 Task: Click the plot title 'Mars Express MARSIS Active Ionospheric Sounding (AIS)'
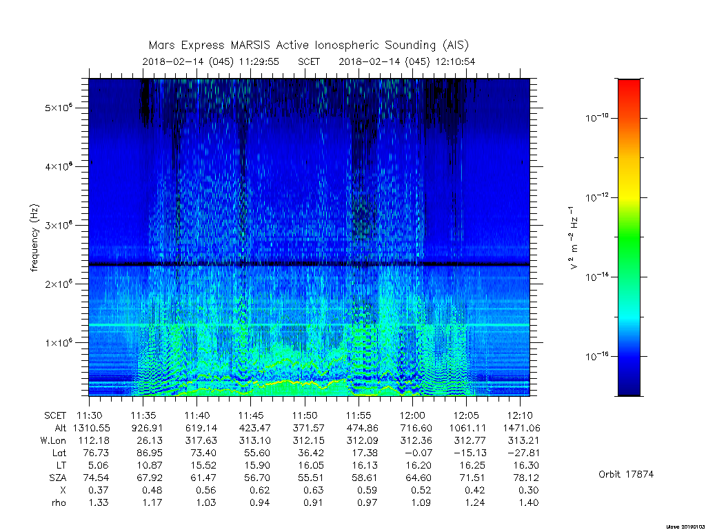click(x=308, y=46)
